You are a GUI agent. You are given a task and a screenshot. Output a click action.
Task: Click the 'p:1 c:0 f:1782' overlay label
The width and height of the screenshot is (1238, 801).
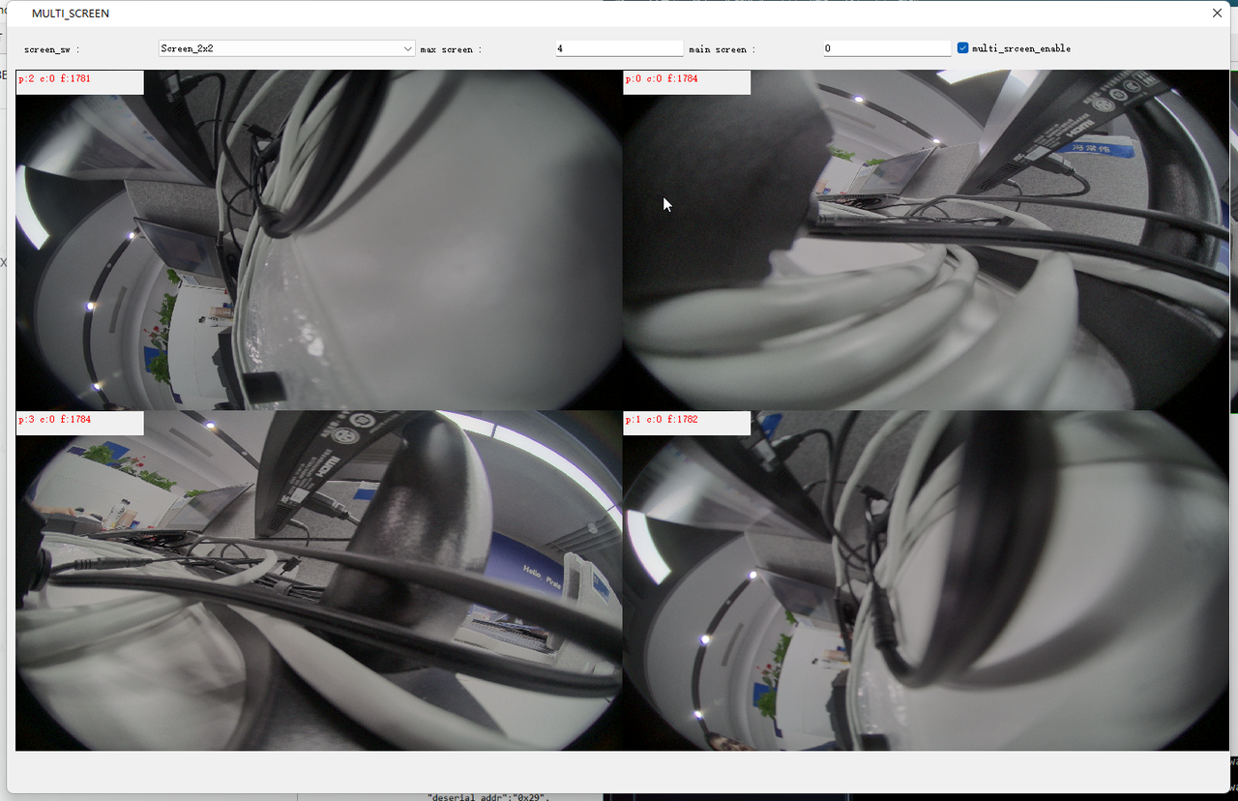point(663,420)
